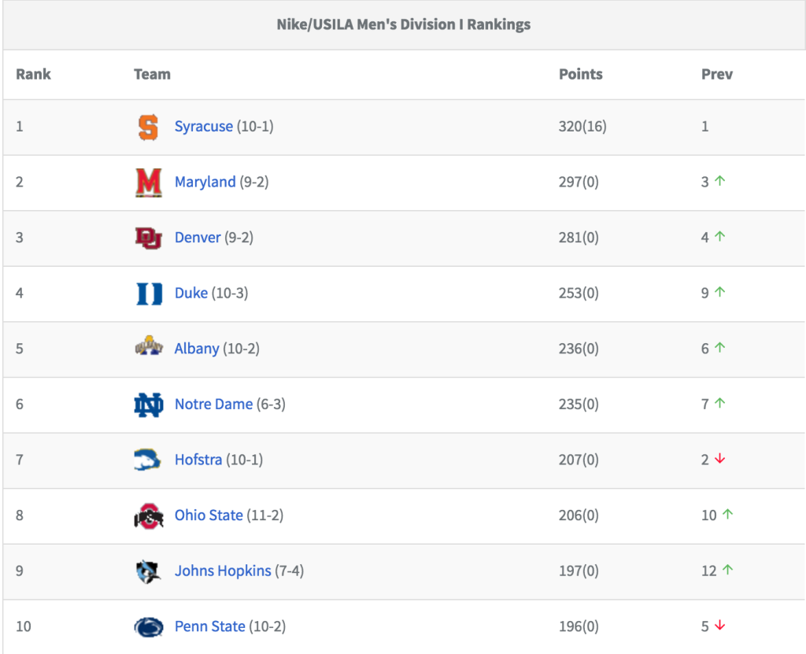Click Duke record (10-3)
The width and height of the screenshot is (806, 654).
(230, 293)
